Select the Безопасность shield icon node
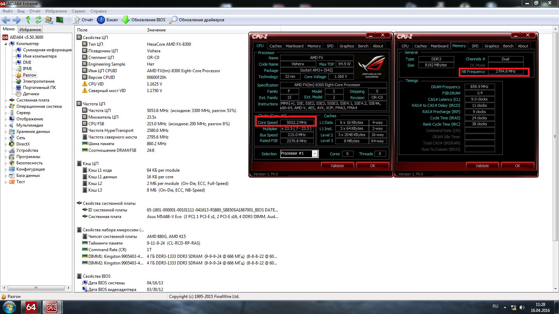Image resolution: width=559 pixels, height=314 pixels. [12, 163]
